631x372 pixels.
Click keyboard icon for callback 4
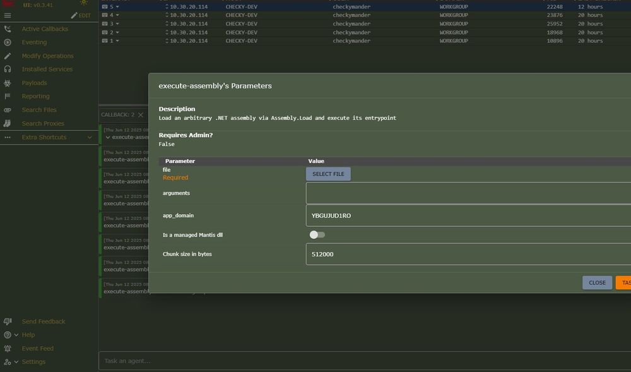[105, 15]
